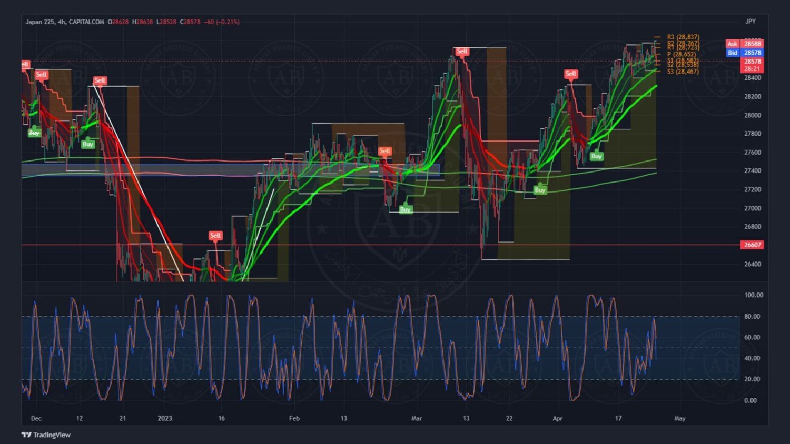Click the Mar label on time axis
This screenshot has width=790, height=444.
click(x=417, y=419)
